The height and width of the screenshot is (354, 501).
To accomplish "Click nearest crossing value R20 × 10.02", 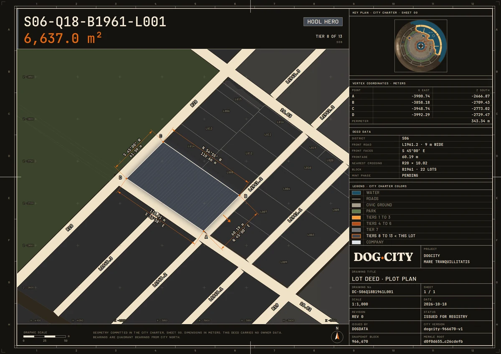I will (415, 163).
